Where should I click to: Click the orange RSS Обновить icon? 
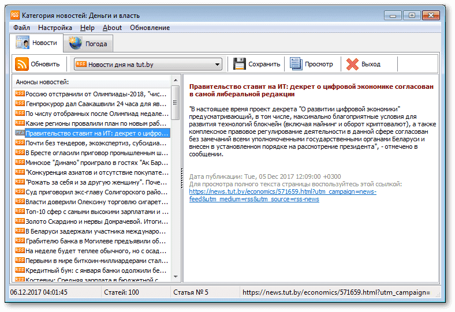click(22, 64)
